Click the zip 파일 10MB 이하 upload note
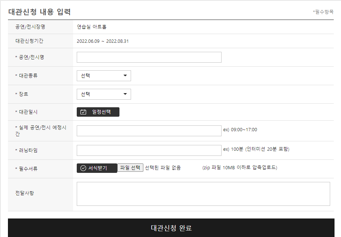The width and height of the screenshot is (341, 237). [240, 167]
